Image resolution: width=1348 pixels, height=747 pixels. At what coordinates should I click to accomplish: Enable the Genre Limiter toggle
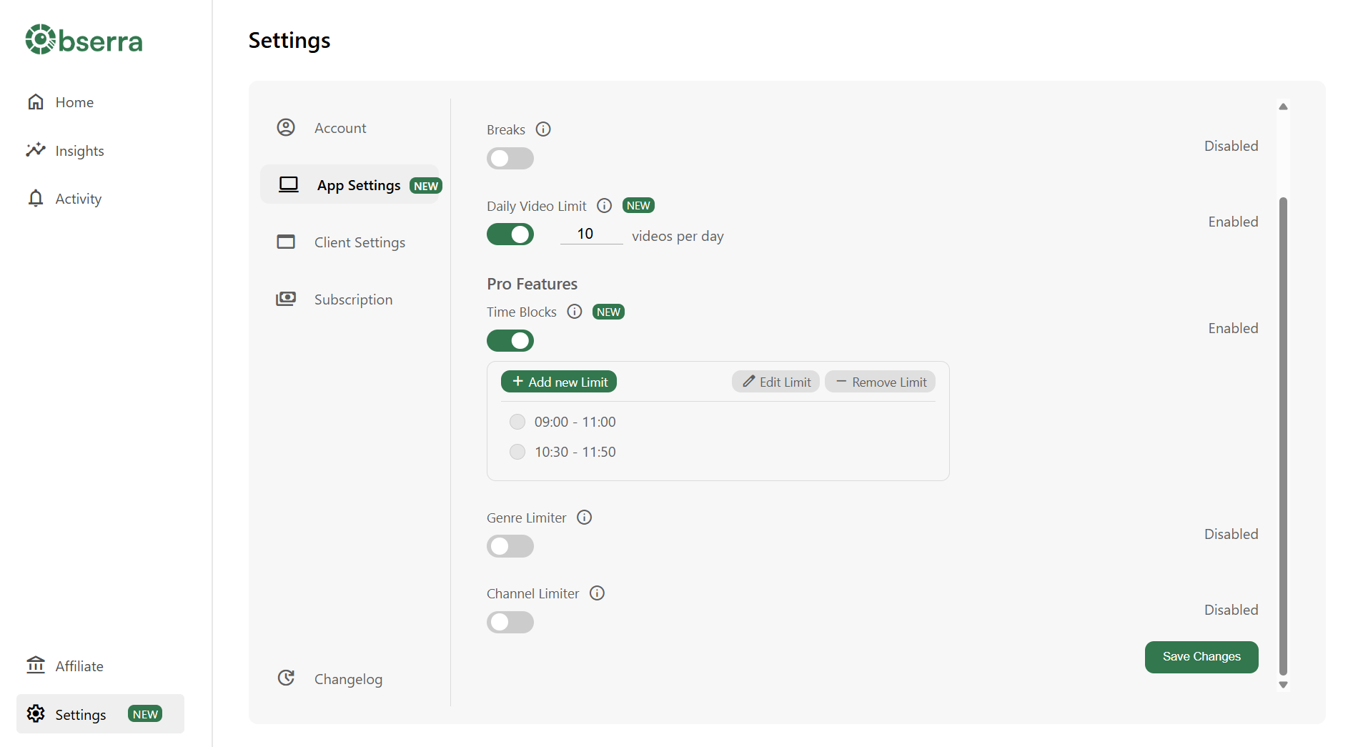510,546
